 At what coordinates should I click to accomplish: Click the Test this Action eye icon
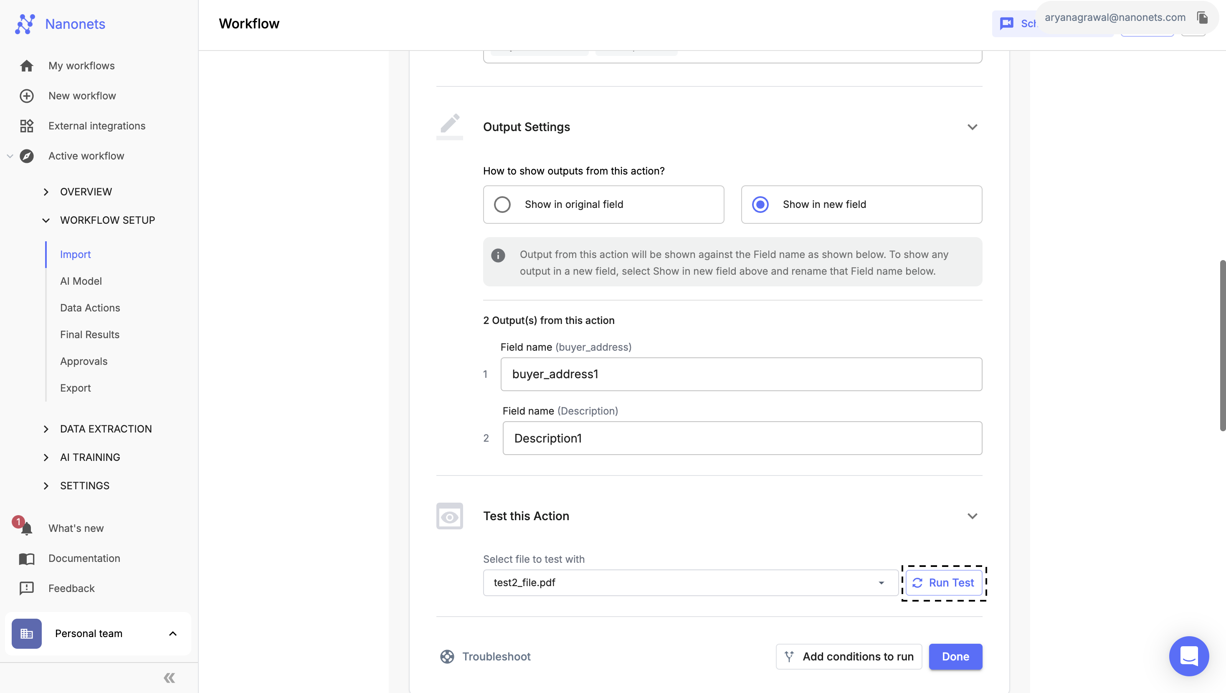tap(449, 516)
